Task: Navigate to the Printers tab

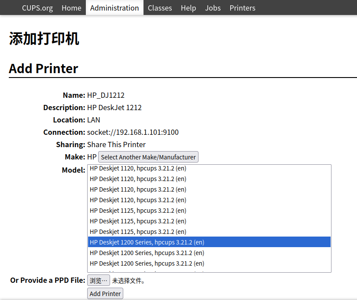Action: [242, 8]
